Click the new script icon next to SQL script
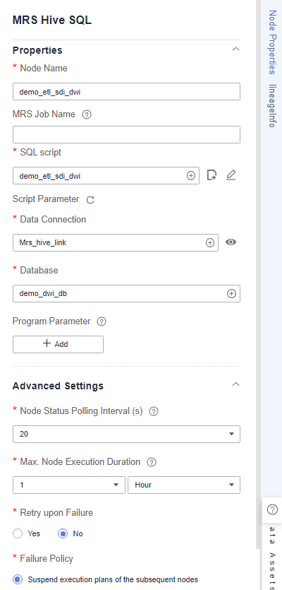The height and width of the screenshot is (590, 282). (211, 175)
